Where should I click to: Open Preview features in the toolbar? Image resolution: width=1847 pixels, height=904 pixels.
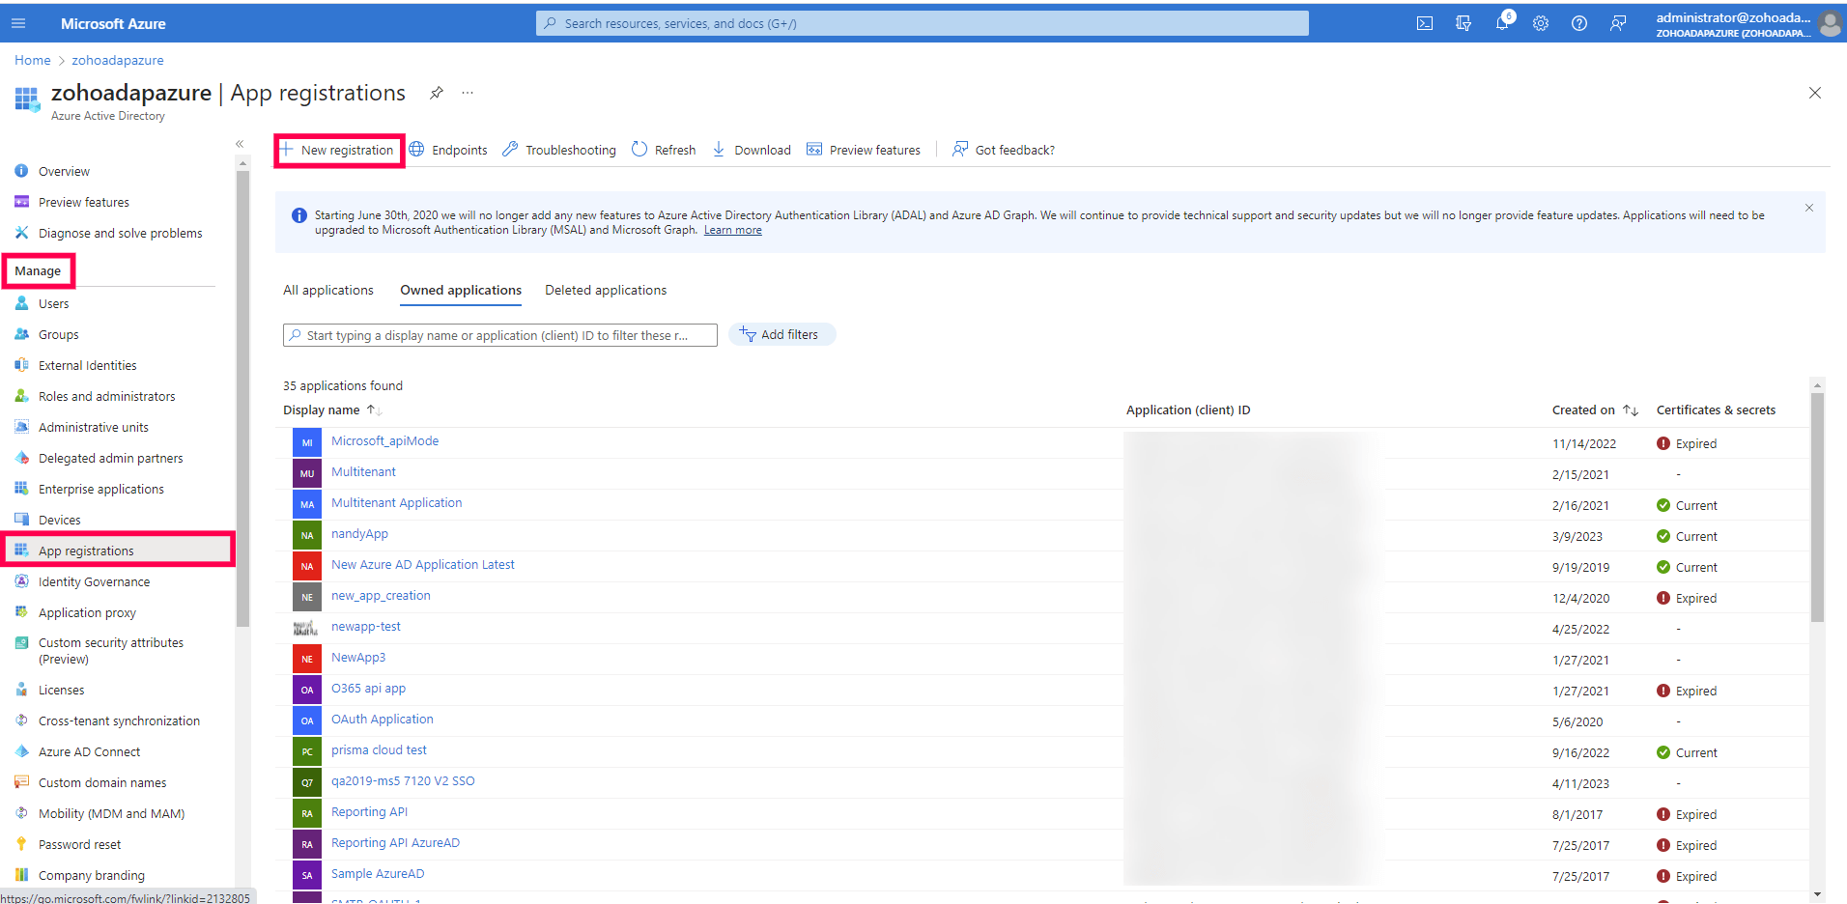[x=864, y=150]
